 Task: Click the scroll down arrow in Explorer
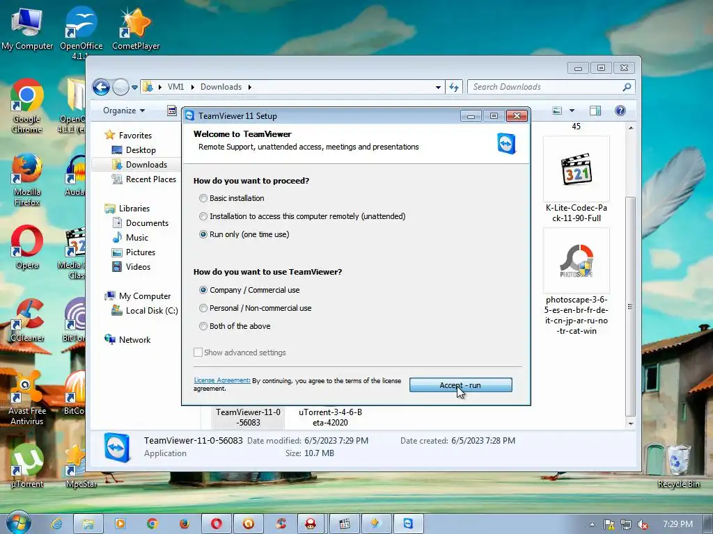coord(630,423)
